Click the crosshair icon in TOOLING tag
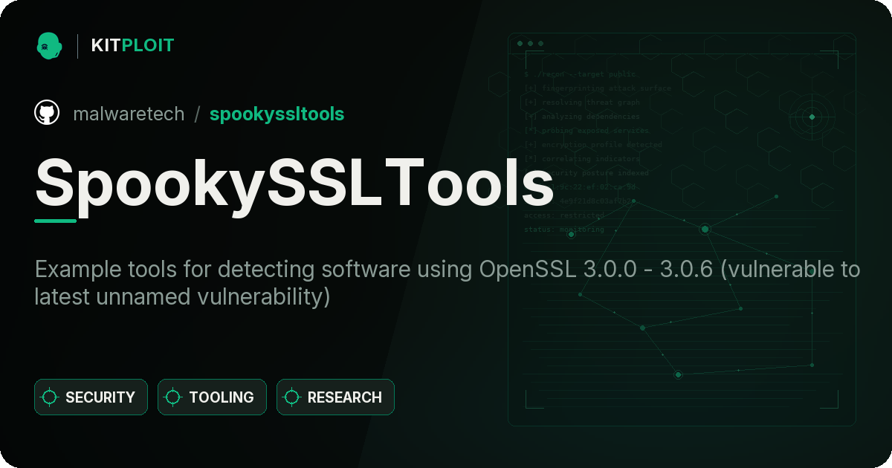The height and width of the screenshot is (468, 892). 173,397
